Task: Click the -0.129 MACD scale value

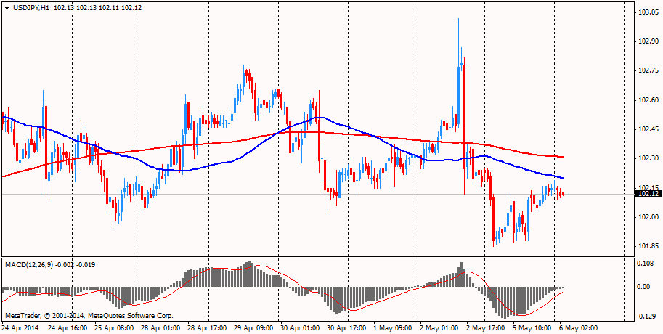Action: (646, 317)
